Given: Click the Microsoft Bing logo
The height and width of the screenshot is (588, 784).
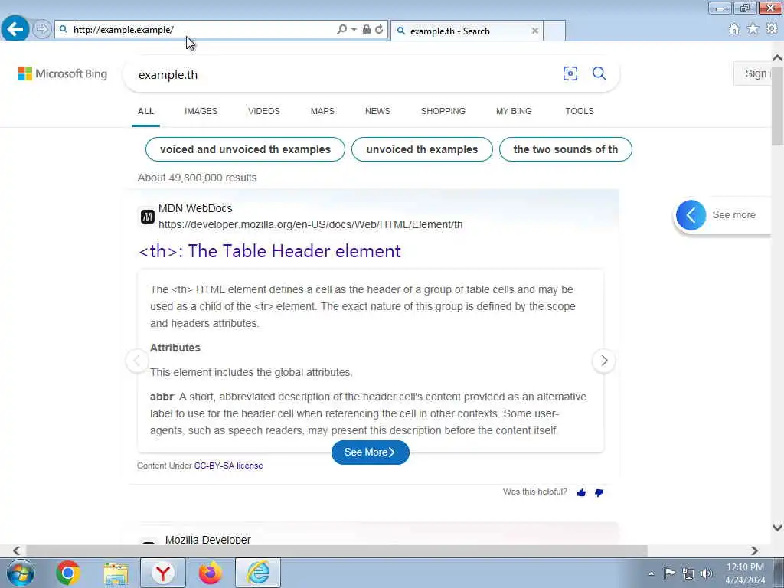Looking at the screenshot, I should point(63,74).
